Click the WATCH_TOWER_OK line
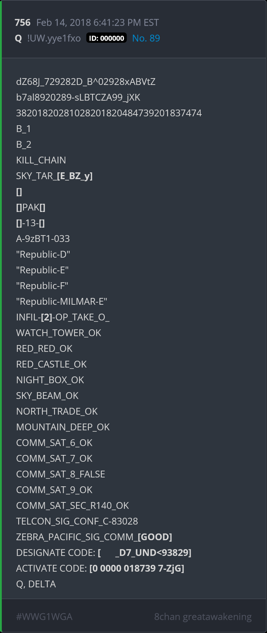The width and height of the screenshot is (267, 633). (59, 333)
